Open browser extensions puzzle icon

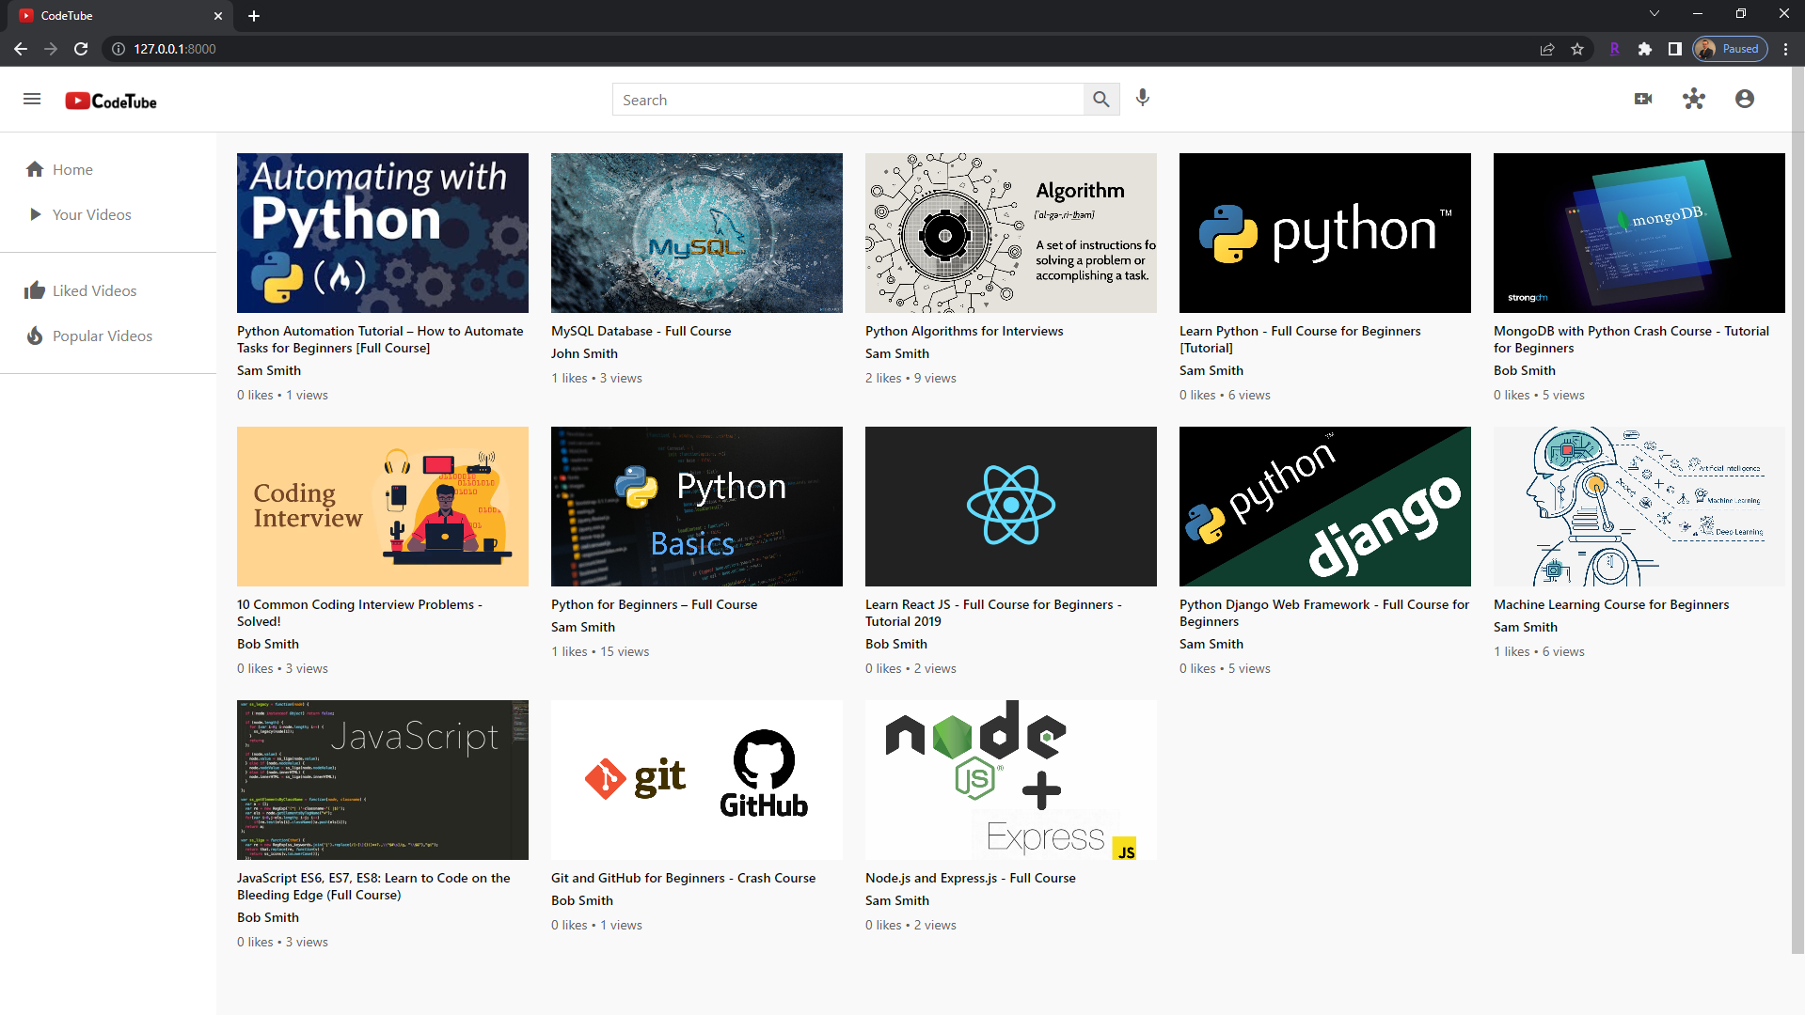click(1645, 49)
